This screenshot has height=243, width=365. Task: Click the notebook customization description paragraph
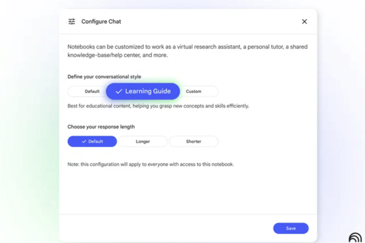click(187, 51)
